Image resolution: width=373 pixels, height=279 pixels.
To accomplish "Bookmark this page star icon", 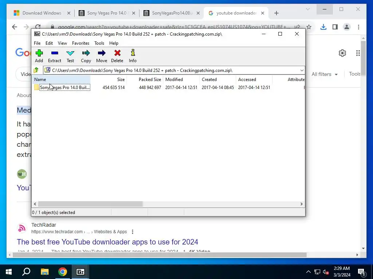I will [309, 27].
